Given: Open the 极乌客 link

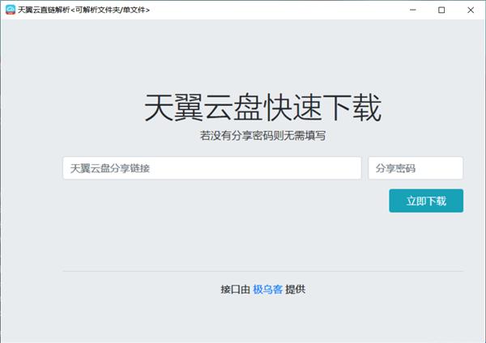Looking at the screenshot, I should pos(268,290).
